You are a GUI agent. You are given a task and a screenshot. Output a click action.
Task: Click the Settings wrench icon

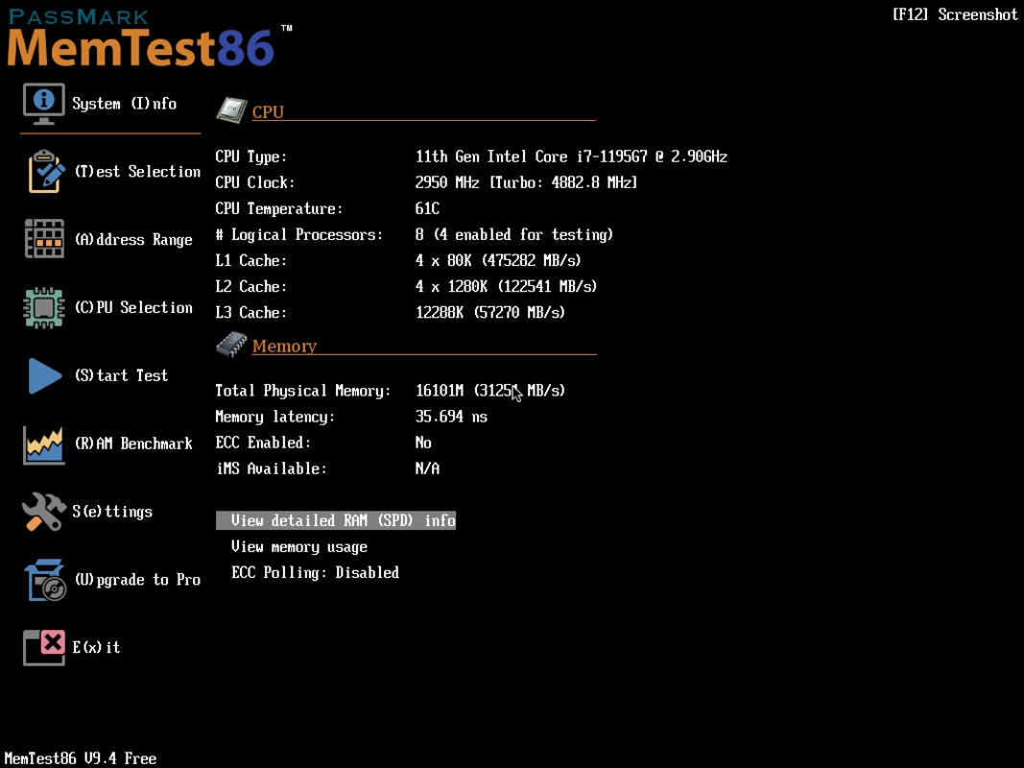pos(44,512)
